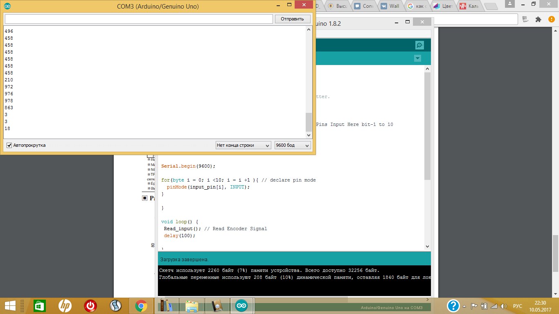The height and width of the screenshot is (314, 559).
Task: Switch to the Цвет browser tab
Action: click(x=444, y=6)
